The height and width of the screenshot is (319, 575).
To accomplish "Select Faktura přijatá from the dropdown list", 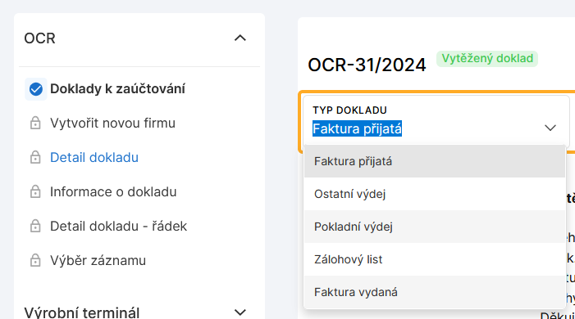I will [x=435, y=161].
